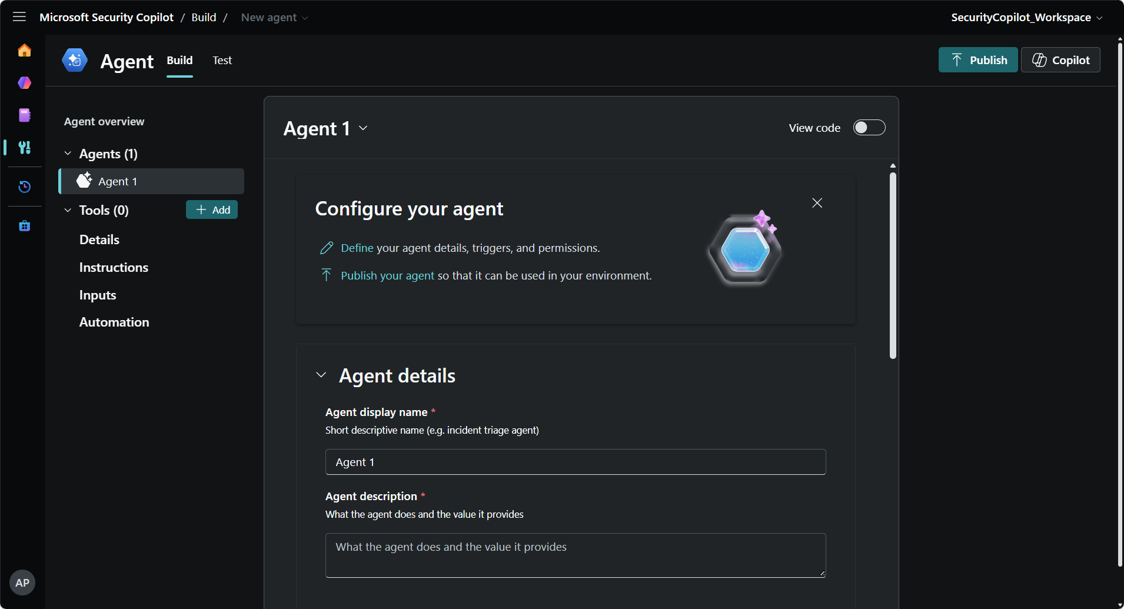Image resolution: width=1124 pixels, height=609 pixels.
Task: Open the Copilot gem icon in sidebar
Action: [24, 83]
